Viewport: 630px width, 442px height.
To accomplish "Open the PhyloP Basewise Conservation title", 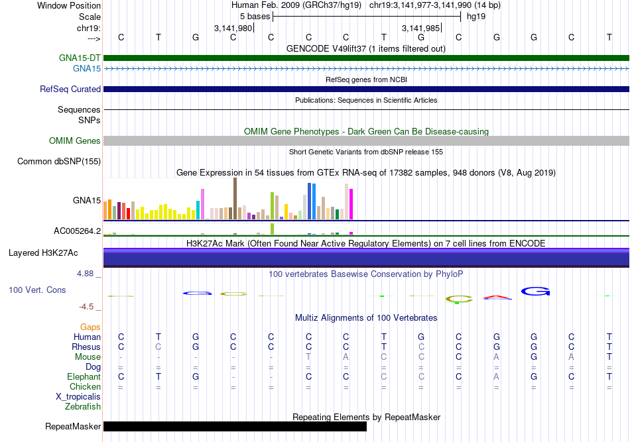I will tap(366, 274).
